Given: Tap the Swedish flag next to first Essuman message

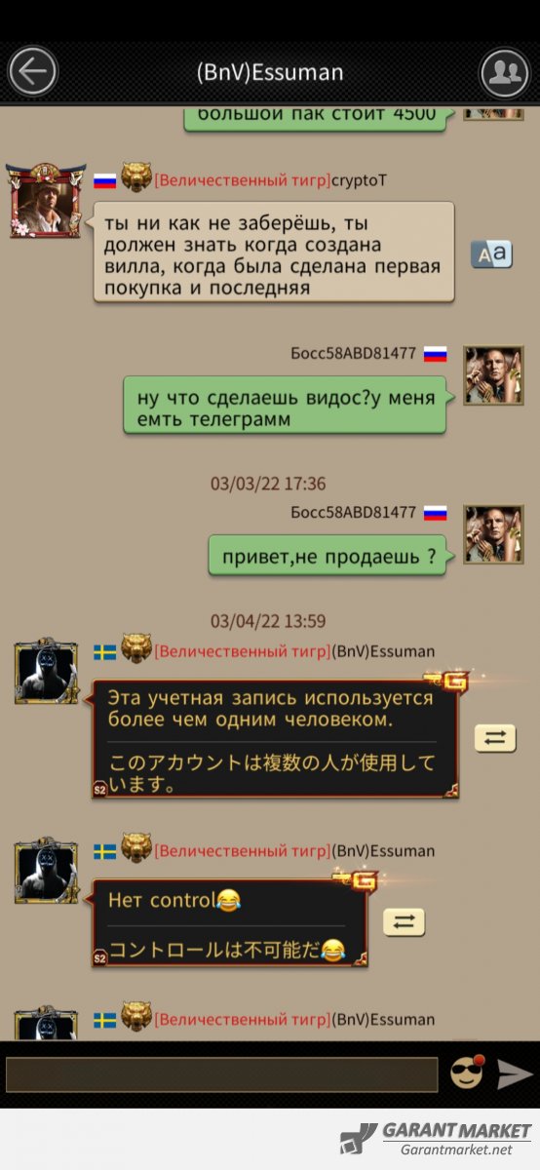Looking at the screenshot, I should pyautogui.click(x=105, y=651).
